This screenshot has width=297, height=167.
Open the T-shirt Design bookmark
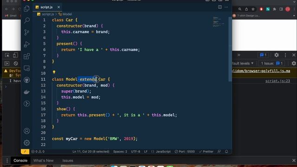pyautogui.click(x=246, y=16)
